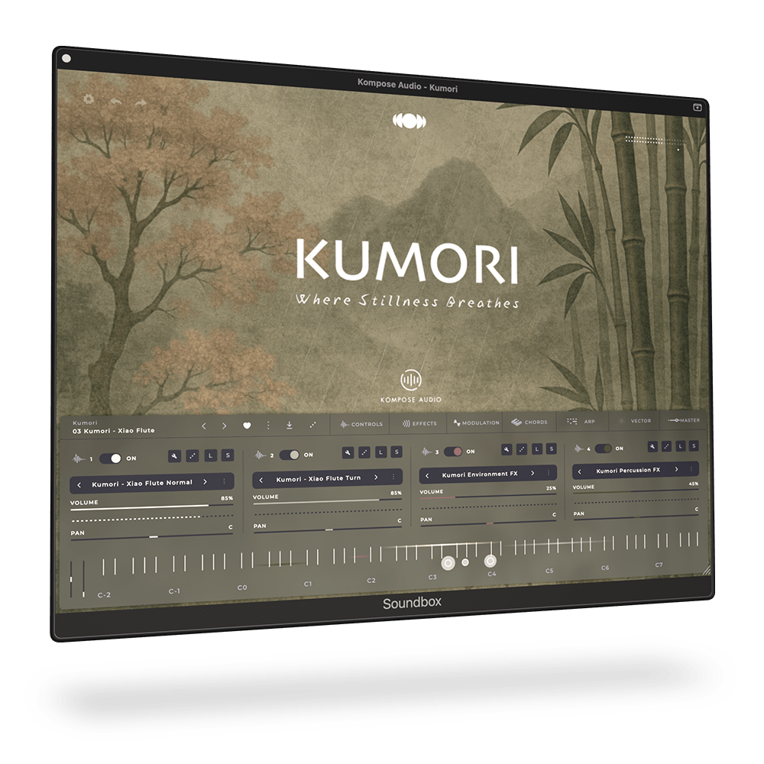
Task: Next sample for Kumori Environment FX
Action: (x=533, y=473)
